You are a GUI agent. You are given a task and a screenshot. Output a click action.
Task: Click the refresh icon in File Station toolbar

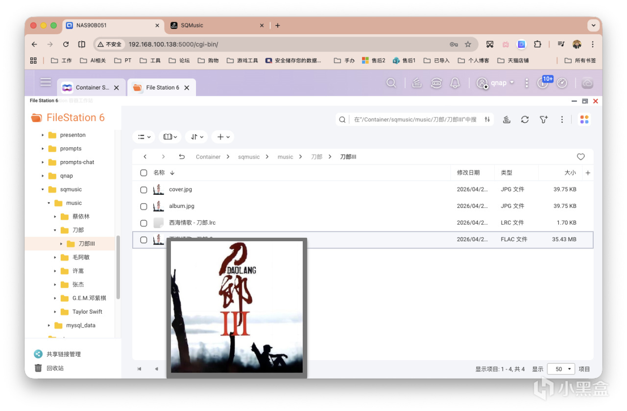(525, 119)
